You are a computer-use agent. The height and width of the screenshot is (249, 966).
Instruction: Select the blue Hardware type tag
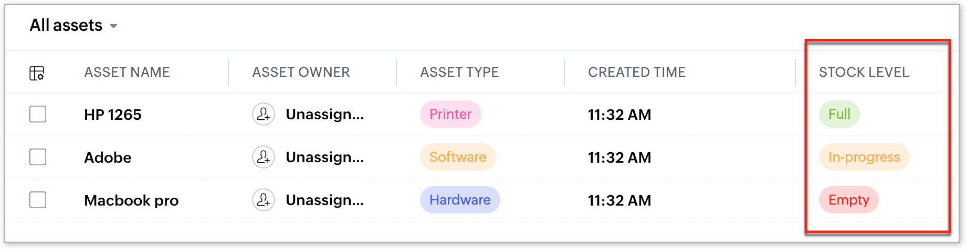pyautogui.click(x=460, y=200)
